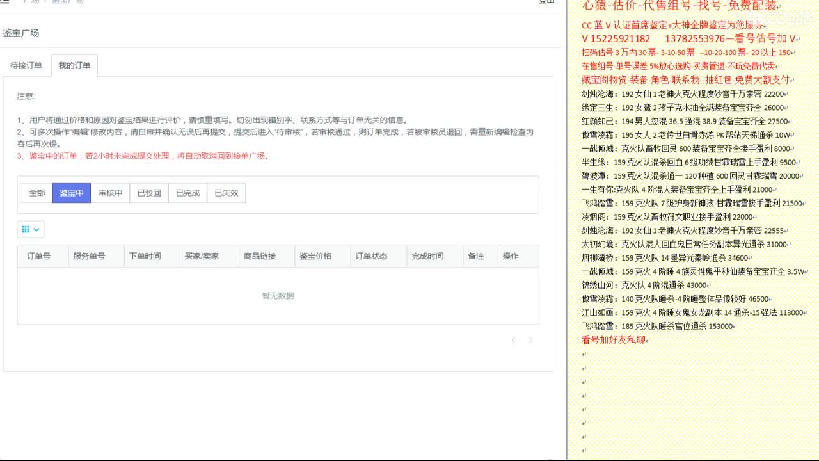The image size is (819, 461).
Task: Click the 傲雪凌霜 listing priced 10W
Action: [x=687, y=135]
